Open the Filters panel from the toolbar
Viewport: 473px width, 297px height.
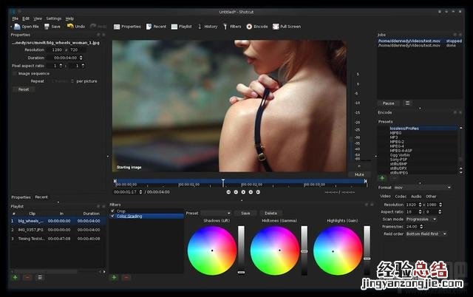point(225,26)
